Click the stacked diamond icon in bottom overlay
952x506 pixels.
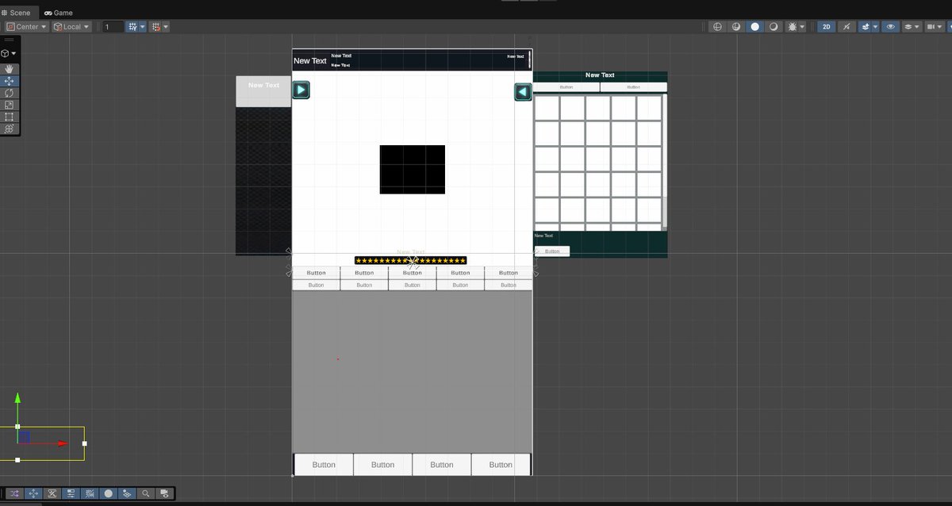127,493
